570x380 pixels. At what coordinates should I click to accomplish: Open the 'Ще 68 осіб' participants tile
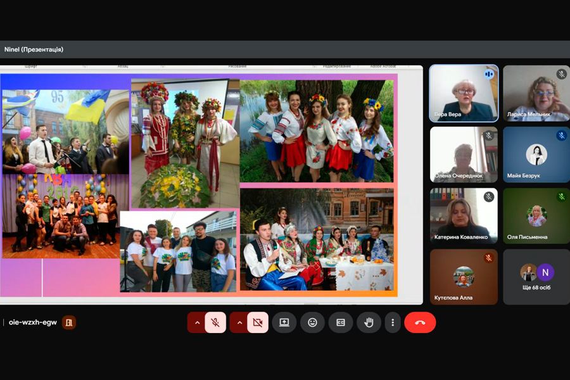pos(536,277)
